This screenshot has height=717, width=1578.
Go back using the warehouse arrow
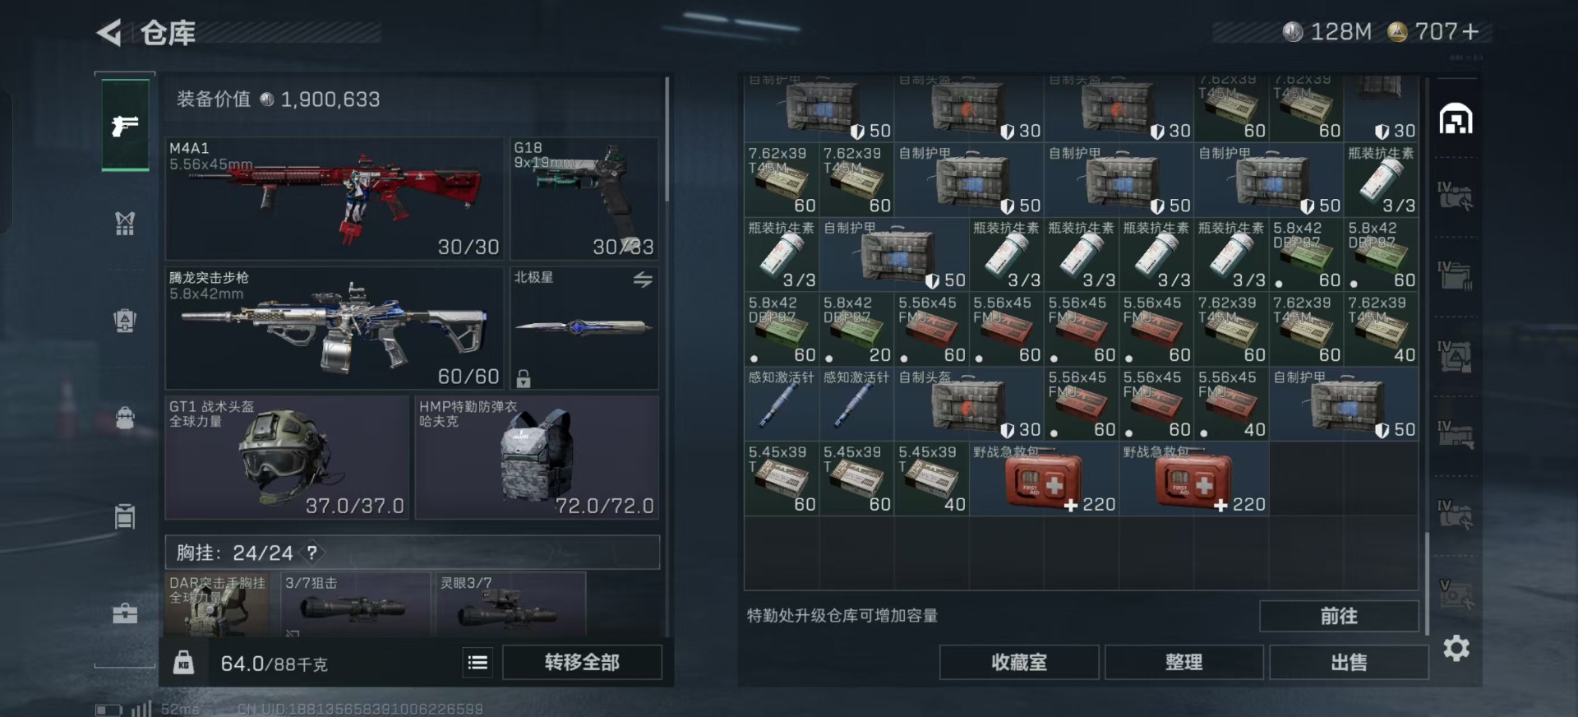click(109, 33)
